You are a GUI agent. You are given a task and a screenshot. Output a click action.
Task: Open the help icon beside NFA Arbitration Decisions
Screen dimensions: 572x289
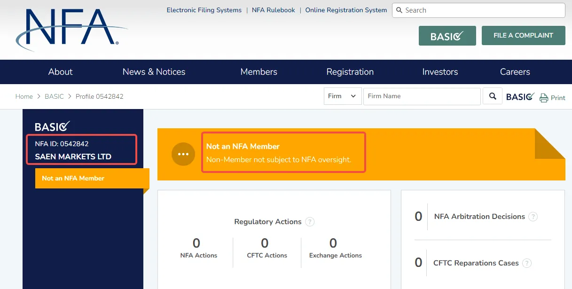(533, 217)
